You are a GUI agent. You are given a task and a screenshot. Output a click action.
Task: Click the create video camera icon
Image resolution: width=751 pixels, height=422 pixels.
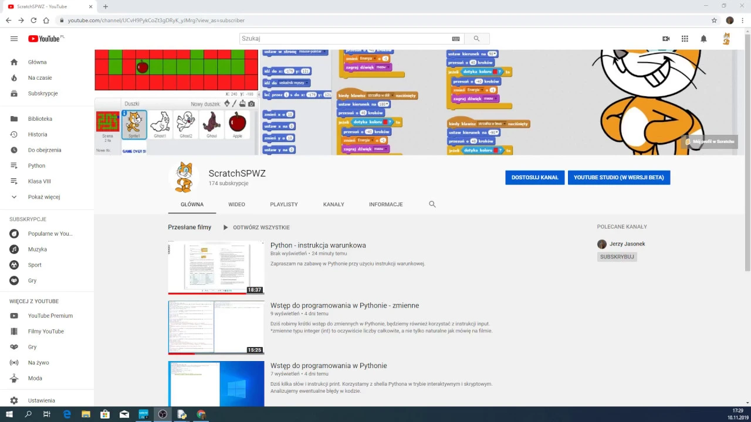coord(666,39)
